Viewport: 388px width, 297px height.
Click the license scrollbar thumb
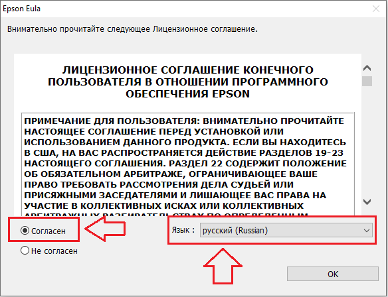coord(367,82)
